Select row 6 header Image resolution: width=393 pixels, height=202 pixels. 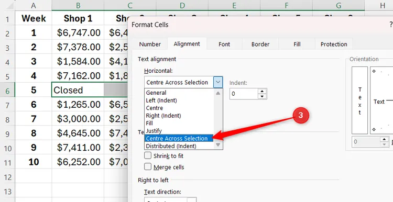pyautogui.click(x=7, y=90)
